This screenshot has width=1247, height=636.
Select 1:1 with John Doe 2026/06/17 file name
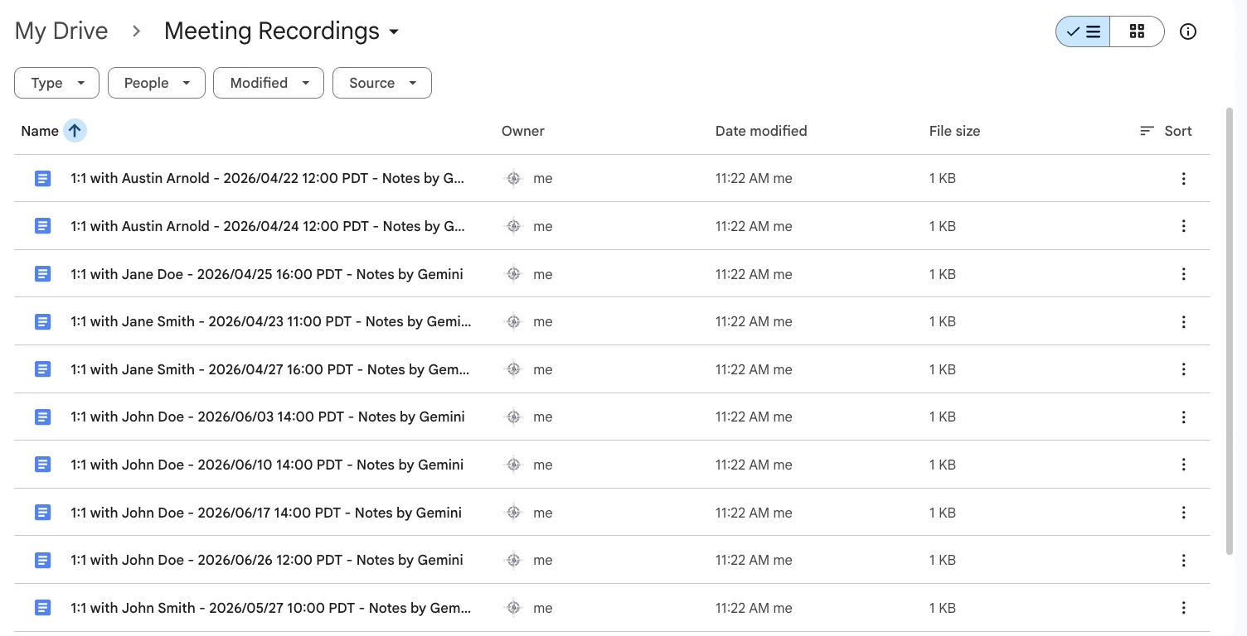[266, 513]
